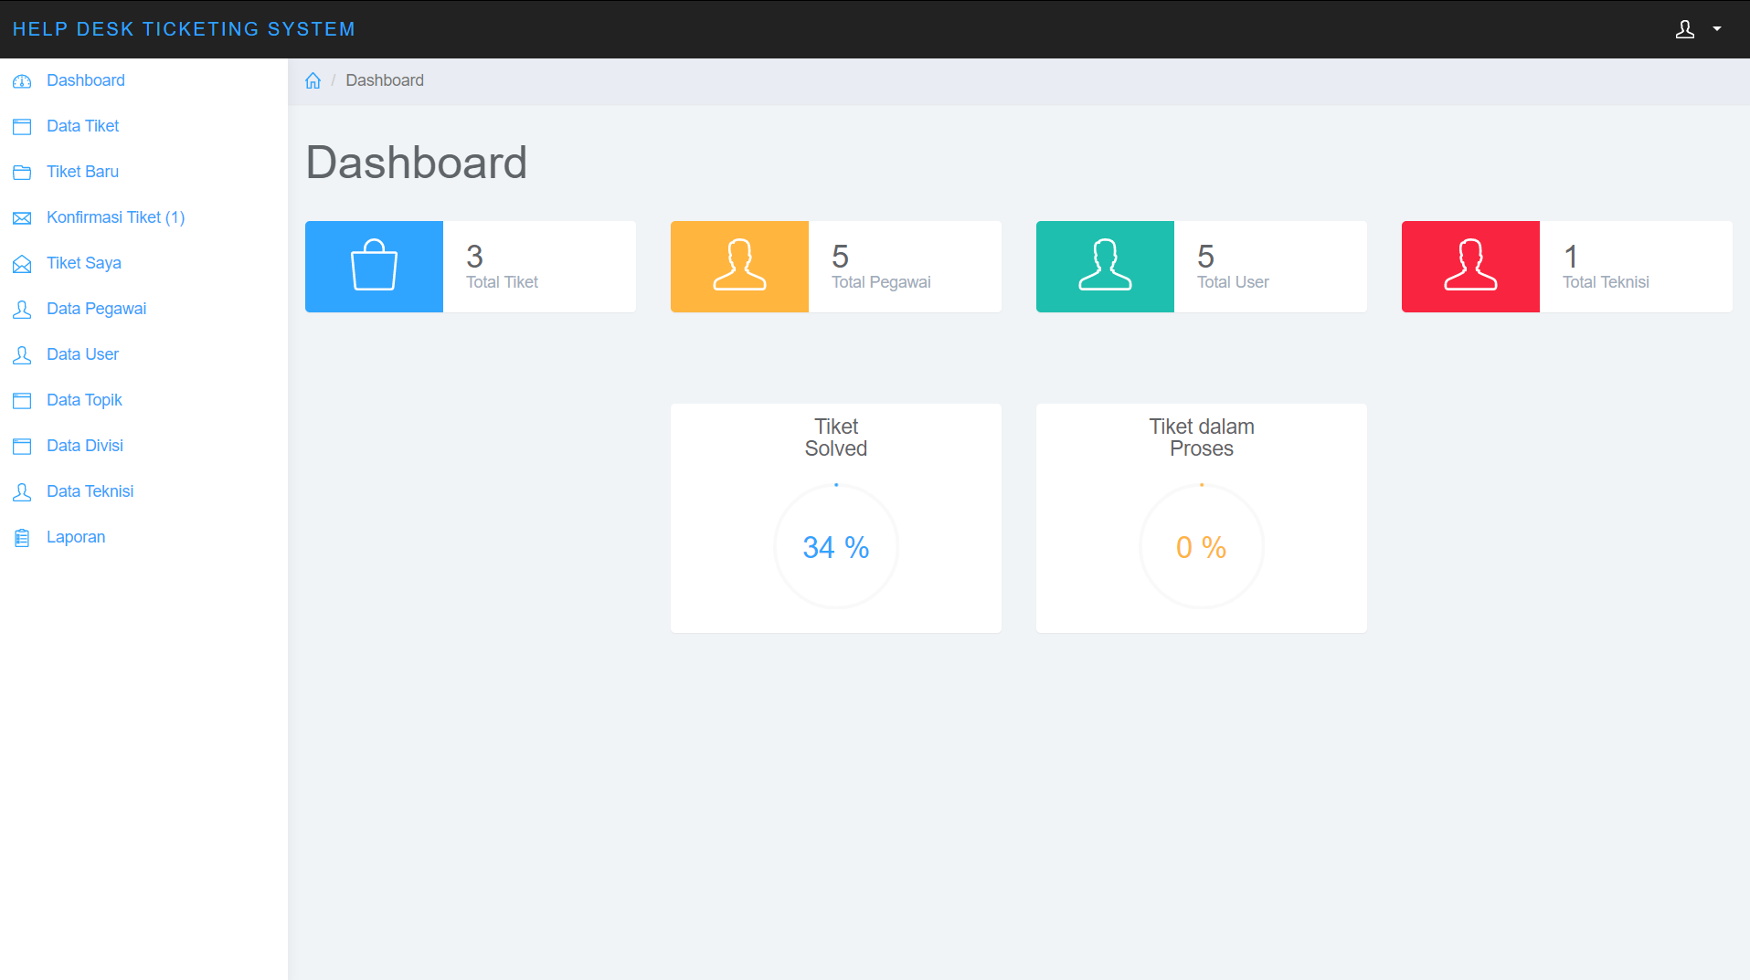Click the Laporan clipboard icon in sidebar

pyautogui.click(x=22, y=538)
